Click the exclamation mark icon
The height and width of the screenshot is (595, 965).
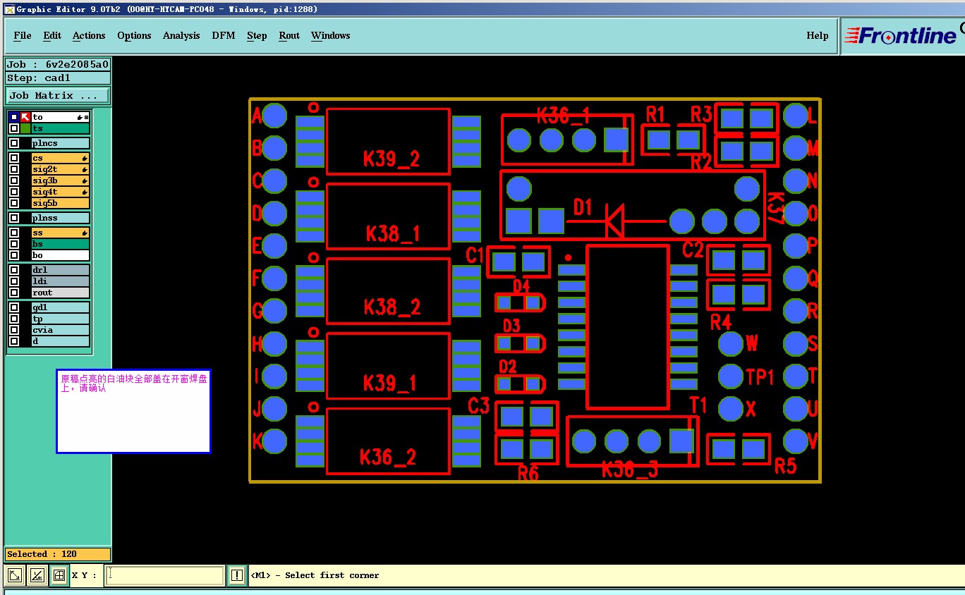[x=236, y=575]
